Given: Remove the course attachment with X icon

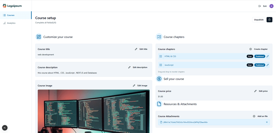Looking at the screenshot, I should tap(267, 122).
